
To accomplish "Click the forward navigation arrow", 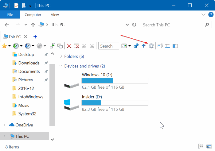I will click(x=18, y=25).
